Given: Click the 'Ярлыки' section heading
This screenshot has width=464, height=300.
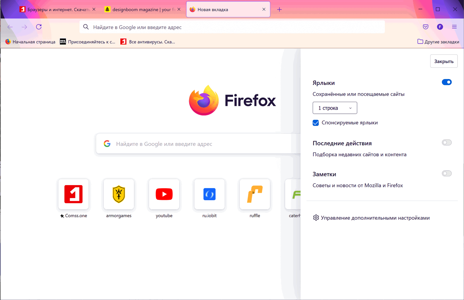Looking at the screenshot, I should [324, 83].
